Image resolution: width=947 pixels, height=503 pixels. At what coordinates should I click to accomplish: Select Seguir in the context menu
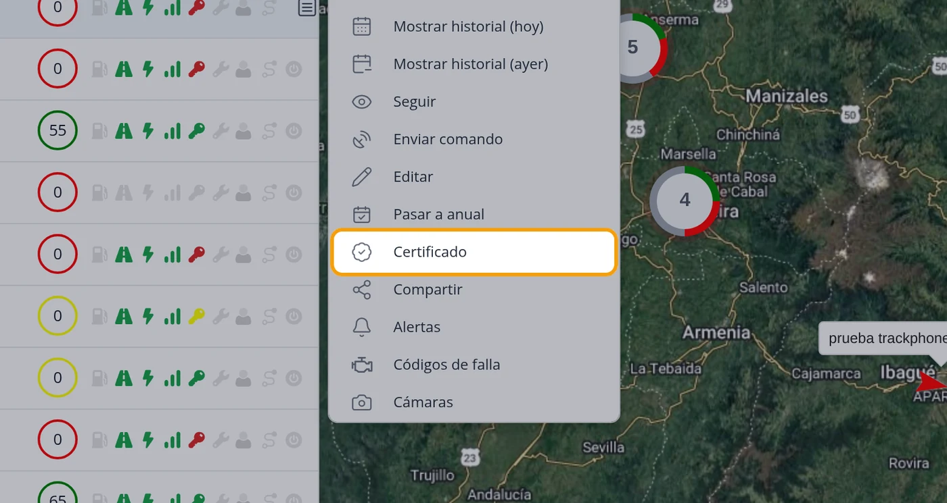[x=474, y=102]
